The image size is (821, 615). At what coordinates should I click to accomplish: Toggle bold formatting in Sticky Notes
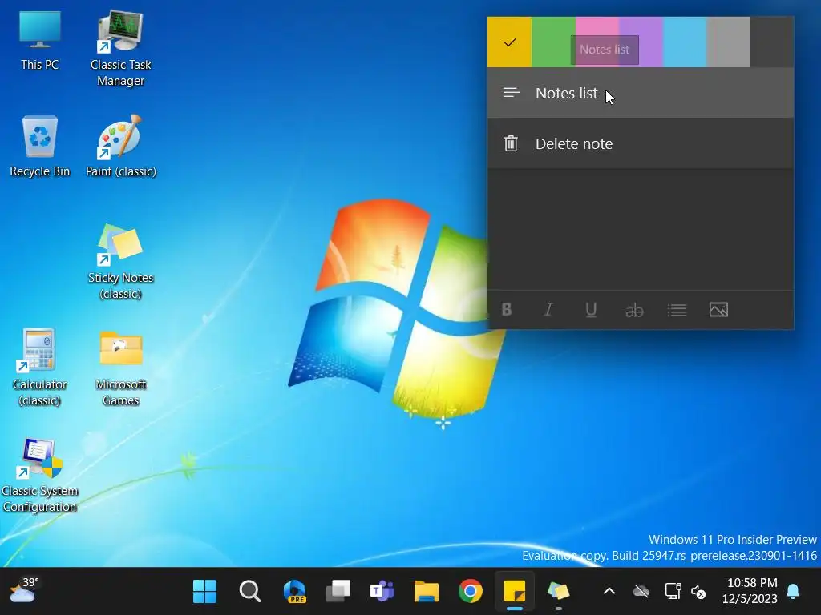point(507,310)
